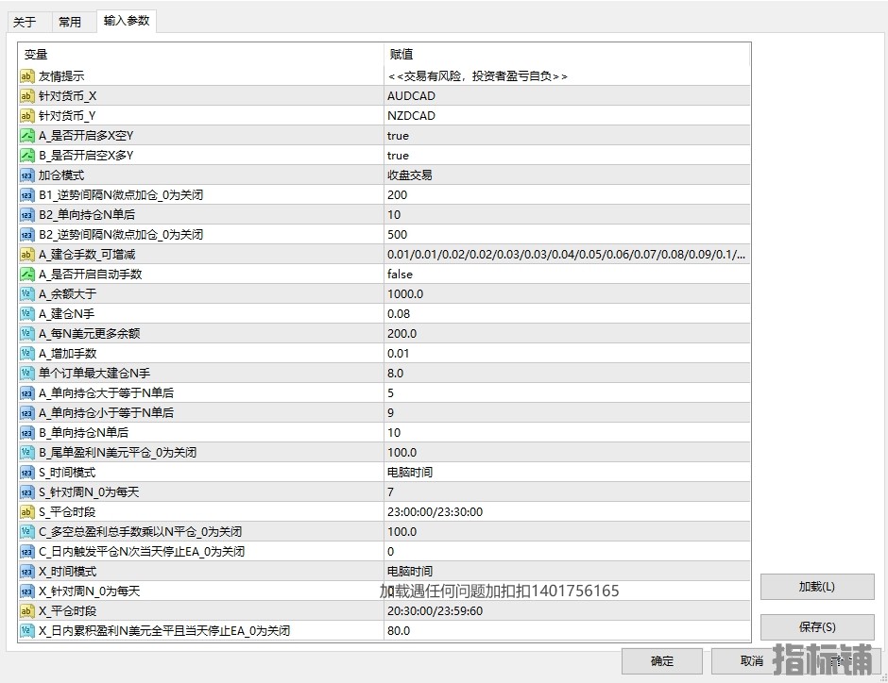Edit A_每N美元更多余额 value 200.0
888x683 pixels.
click(x=567, y=334)
